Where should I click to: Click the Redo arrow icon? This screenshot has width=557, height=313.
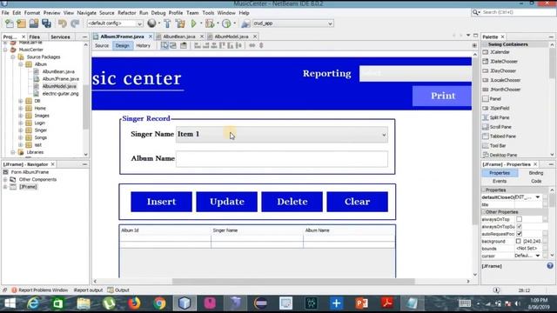click(75, 23)
